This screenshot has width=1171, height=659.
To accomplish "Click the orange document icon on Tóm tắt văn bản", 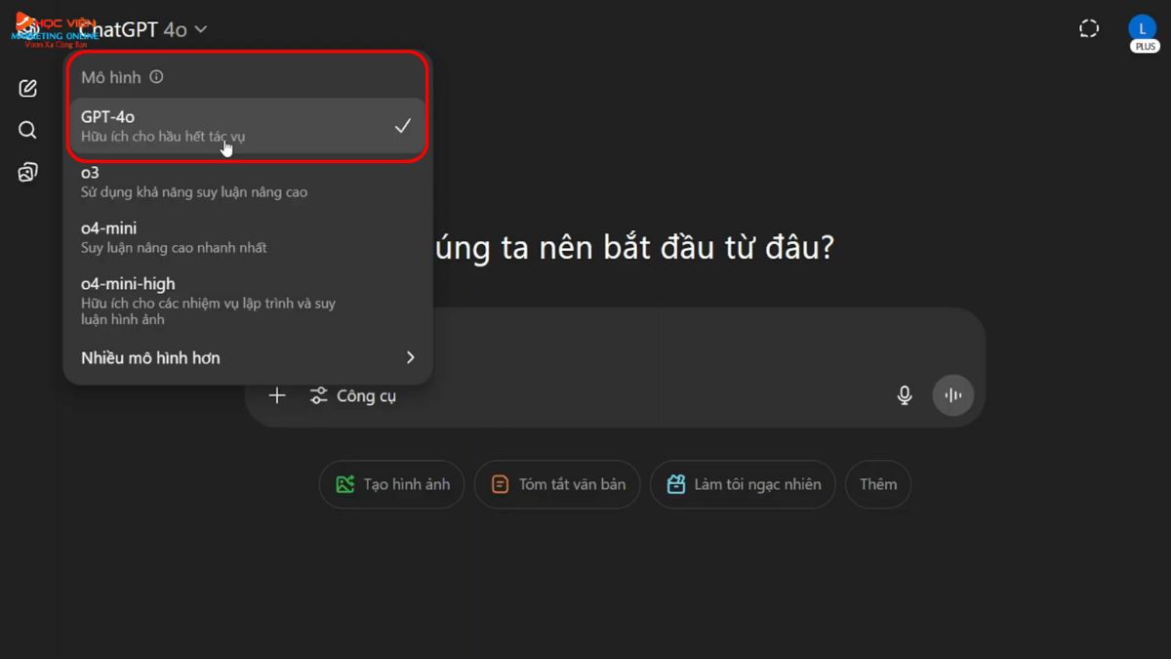I will coord(500,484).
